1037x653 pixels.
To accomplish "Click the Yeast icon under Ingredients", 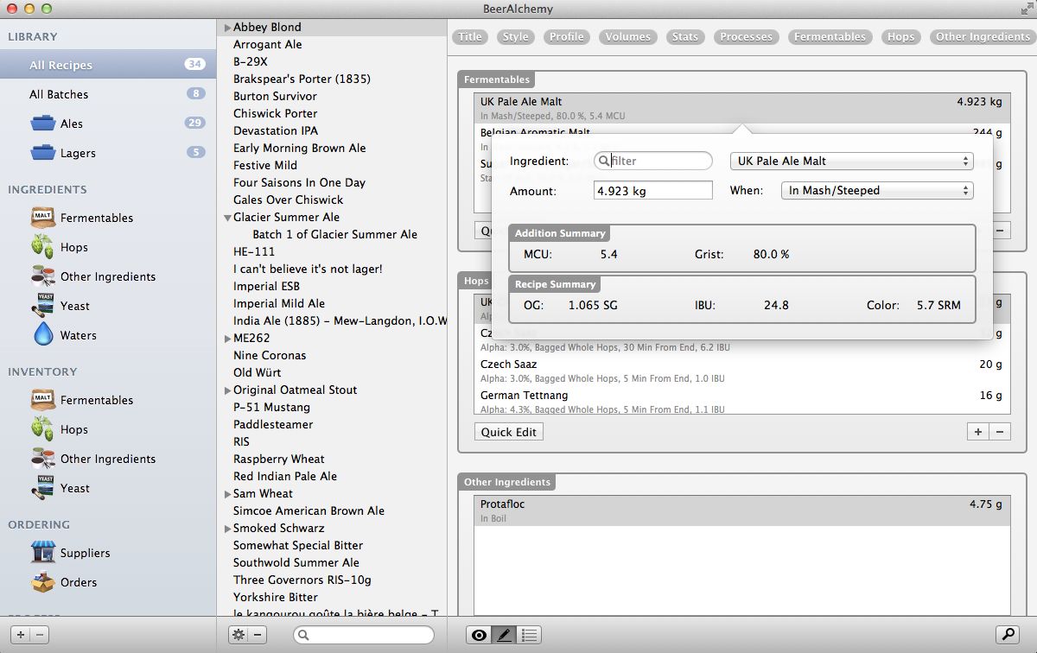I will point(43,306).
